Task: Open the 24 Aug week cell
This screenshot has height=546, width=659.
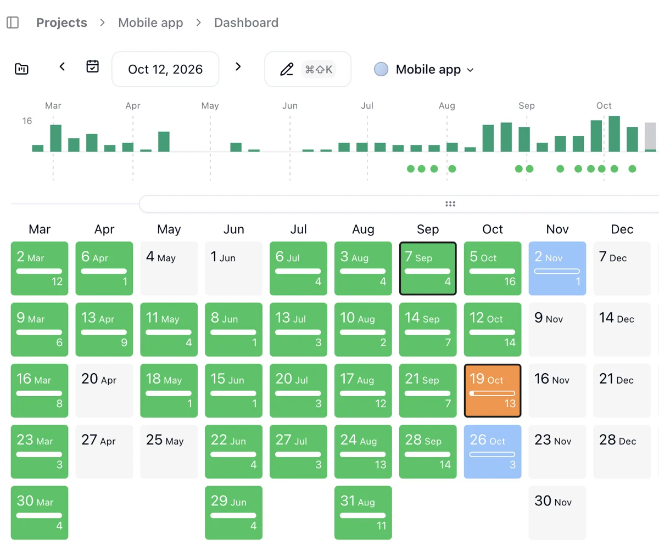Action: (363, 451)
